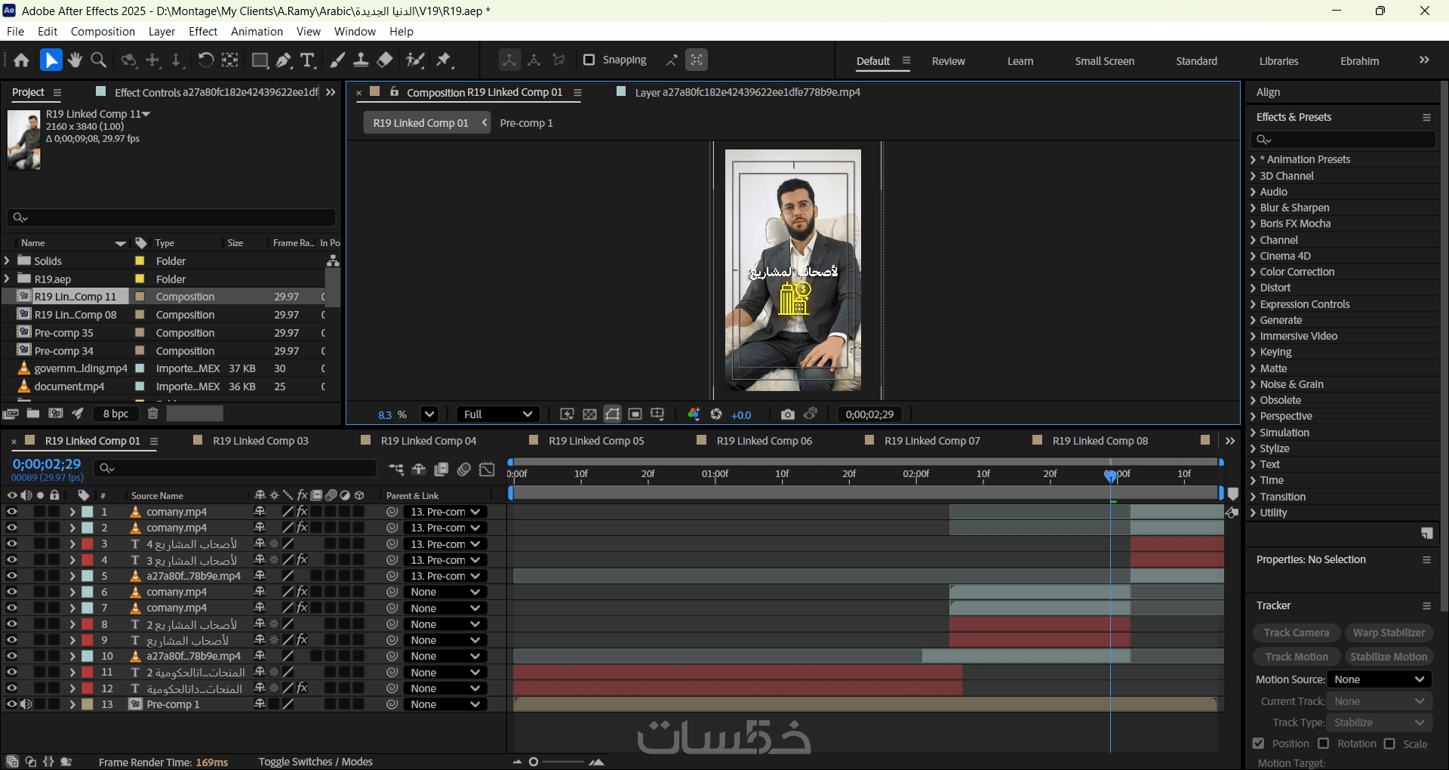
Task: Click the Orbit camera tool
Action: click(x=129, y=60)
